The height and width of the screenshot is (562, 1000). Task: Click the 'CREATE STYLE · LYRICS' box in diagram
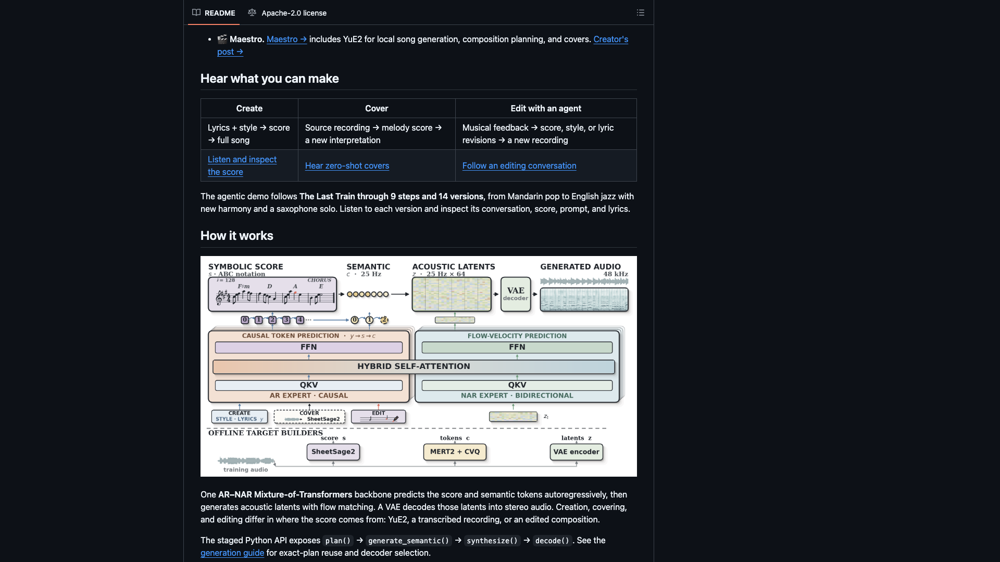pyautogui.click(x=240, y=416)
